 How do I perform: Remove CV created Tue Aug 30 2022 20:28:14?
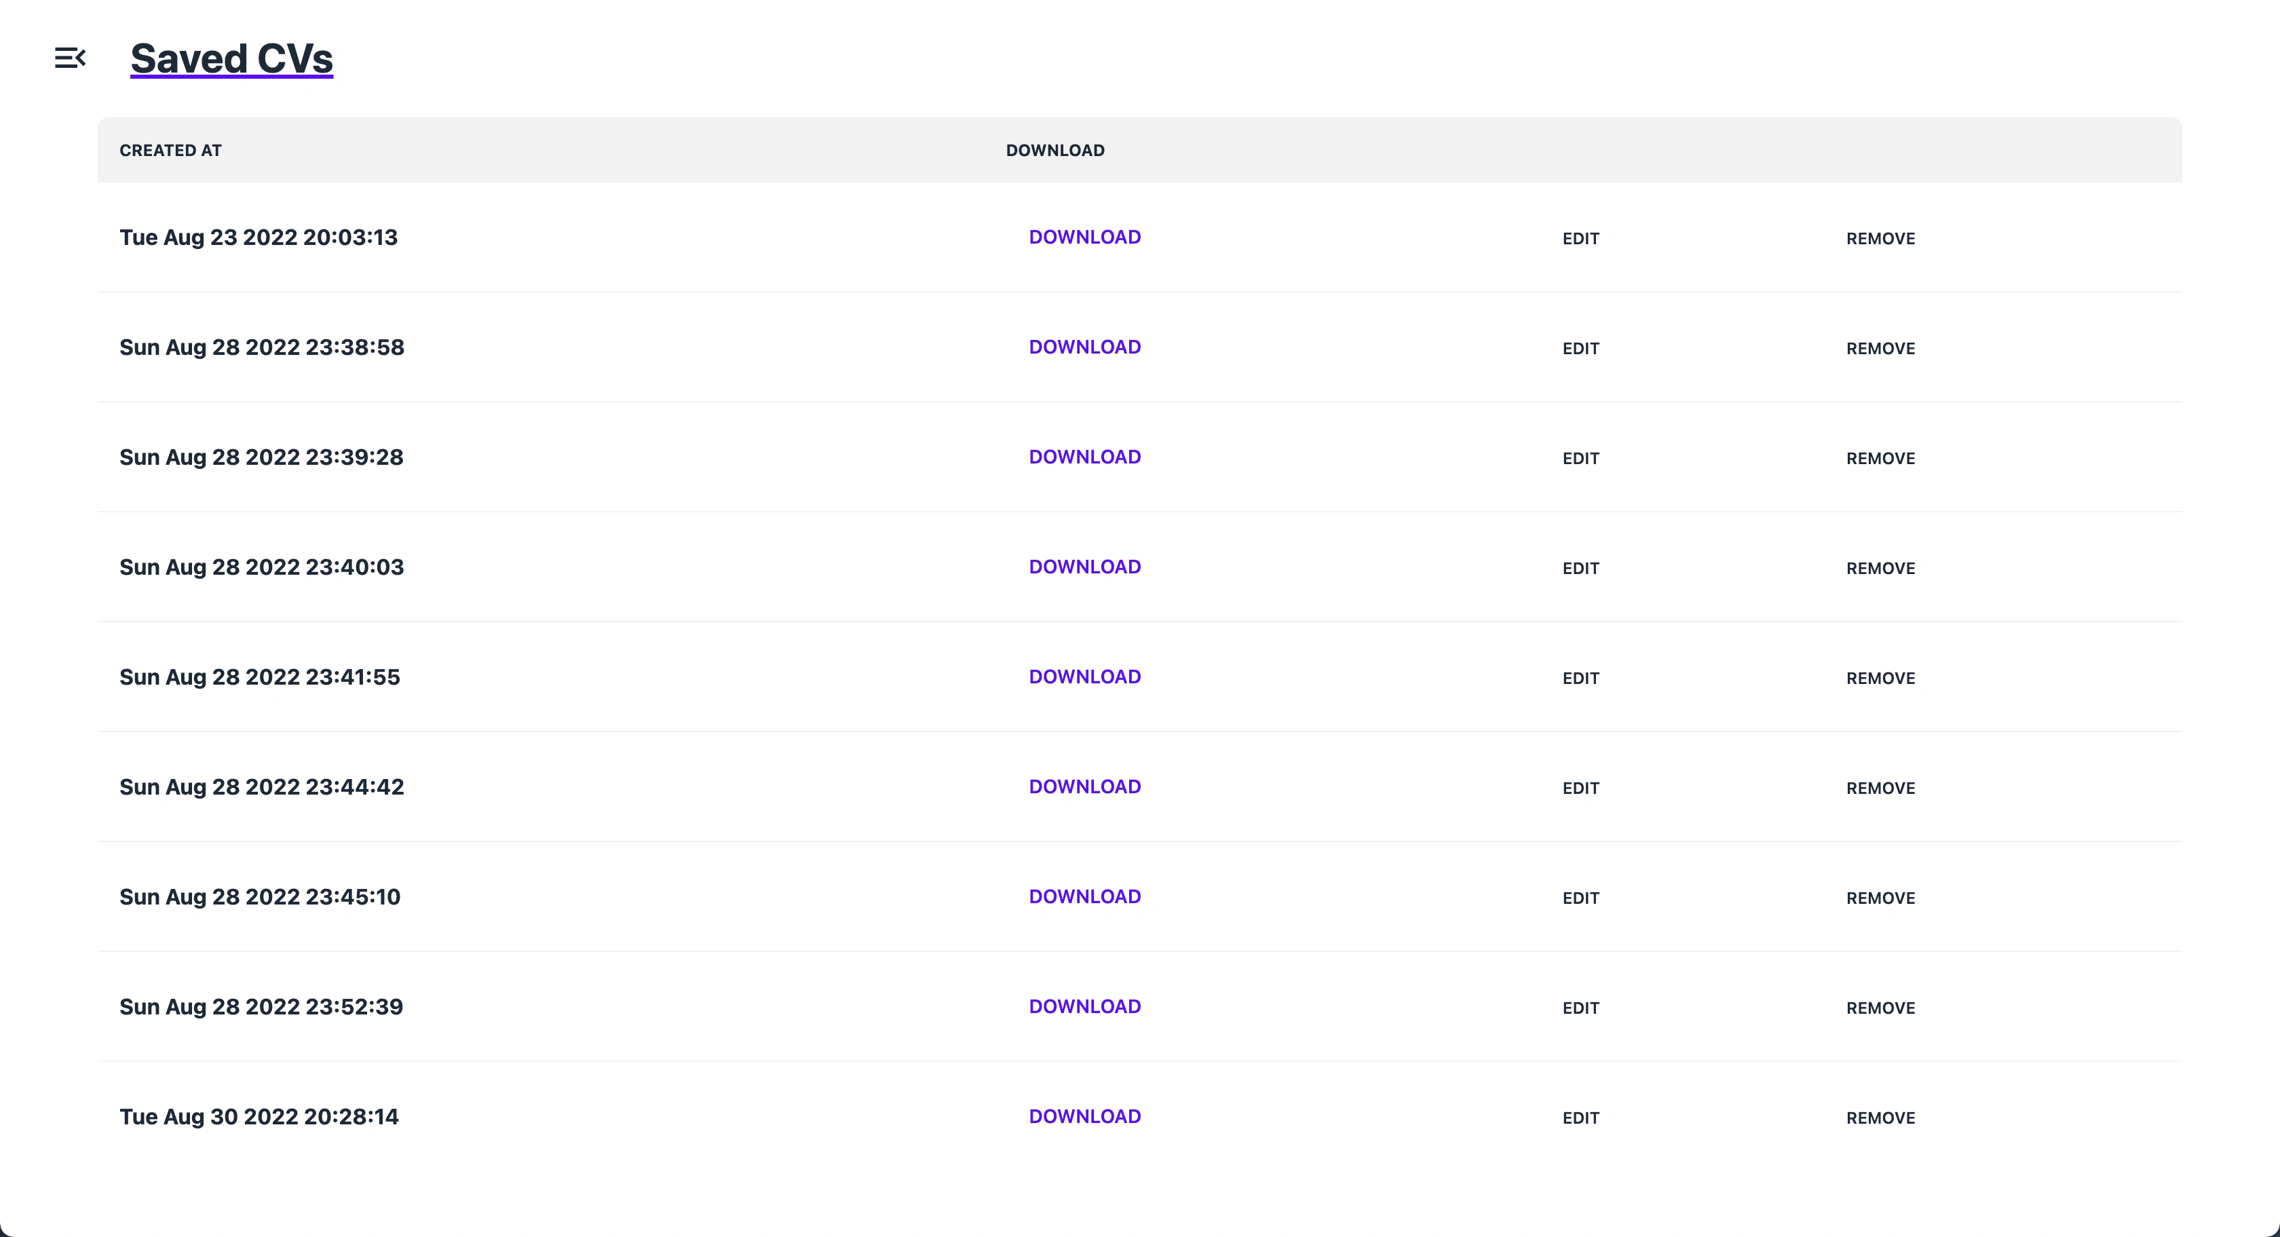(x=1880, y=1118)
